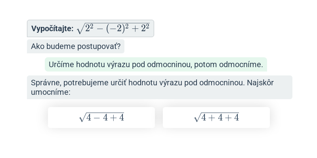Select the 'Ako budeme postupovať?' message bubble
This screenshot has width=317, height=158.
pos(76,46)
